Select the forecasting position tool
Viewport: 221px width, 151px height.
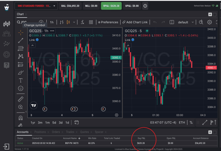click(21, 65)
